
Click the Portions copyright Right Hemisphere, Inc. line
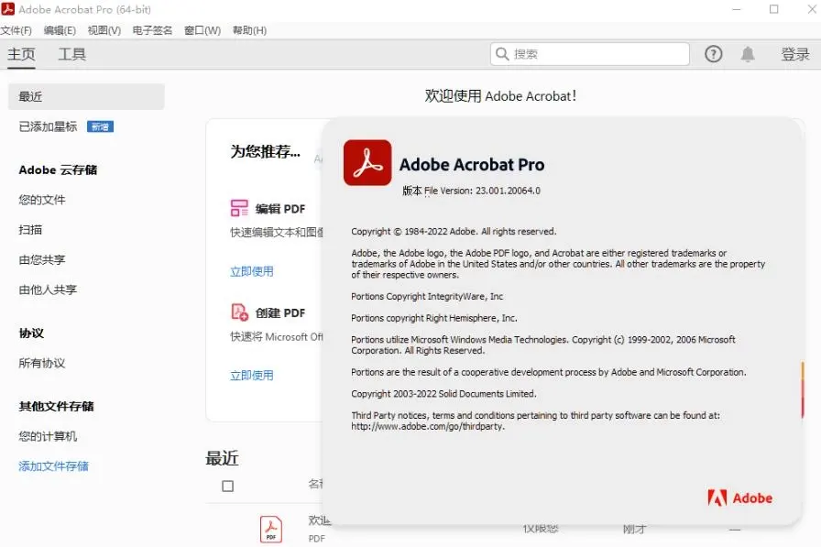click(434, 318)
